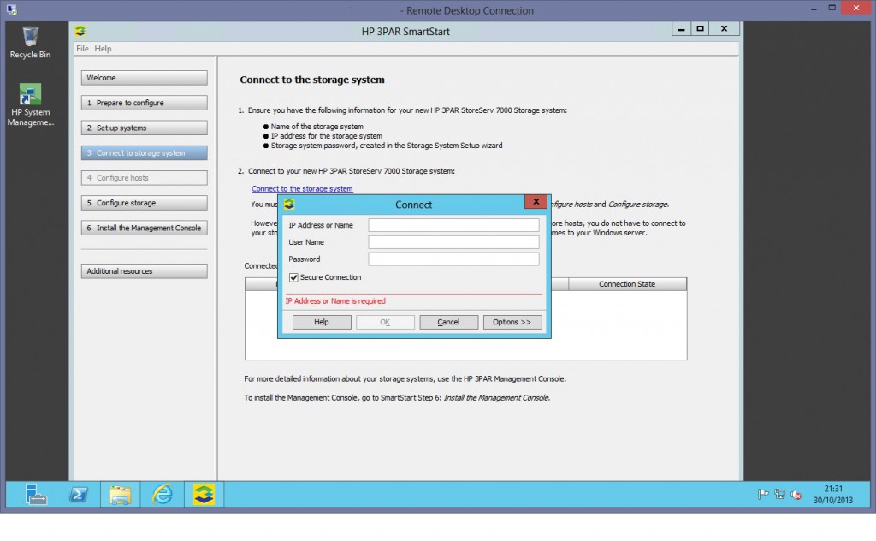
Task: Select step 2 Set up systems
Action: 144,128
